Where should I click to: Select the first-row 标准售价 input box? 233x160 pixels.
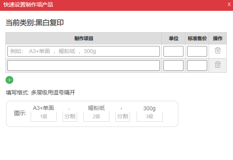coord(197,51)
